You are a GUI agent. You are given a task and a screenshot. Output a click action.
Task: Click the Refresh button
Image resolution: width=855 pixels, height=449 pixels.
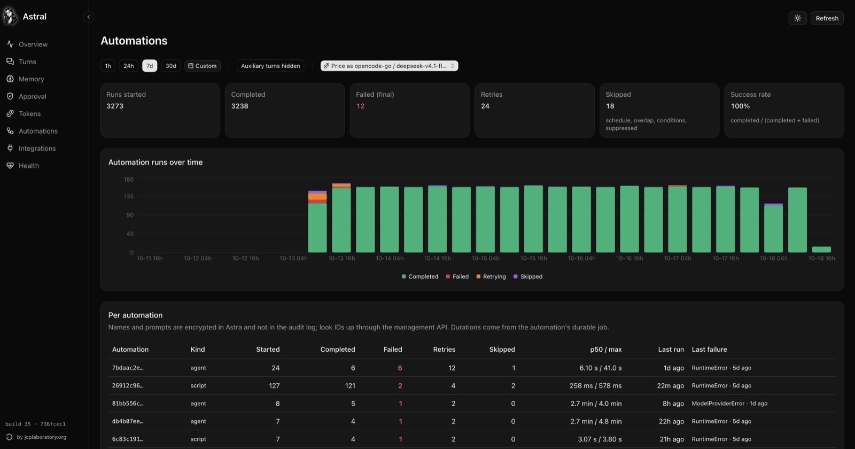tap(827, 18)
